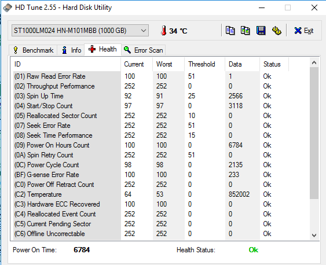Viewport: 326px width, 265px height.
Task: Click the thermometer temperature icon
Action: coord(164,31)
